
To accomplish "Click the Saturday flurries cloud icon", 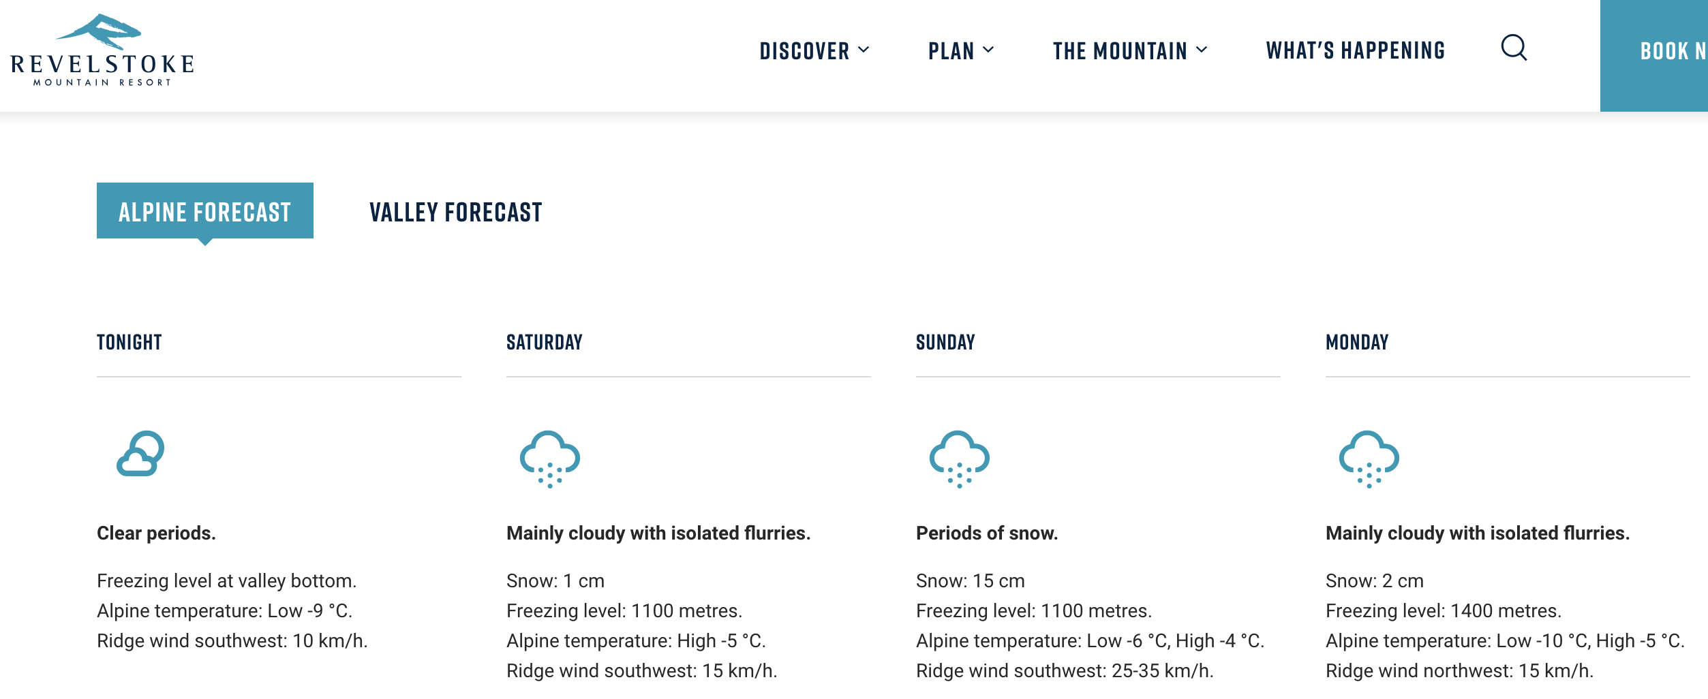I will [x=549, y=459].
